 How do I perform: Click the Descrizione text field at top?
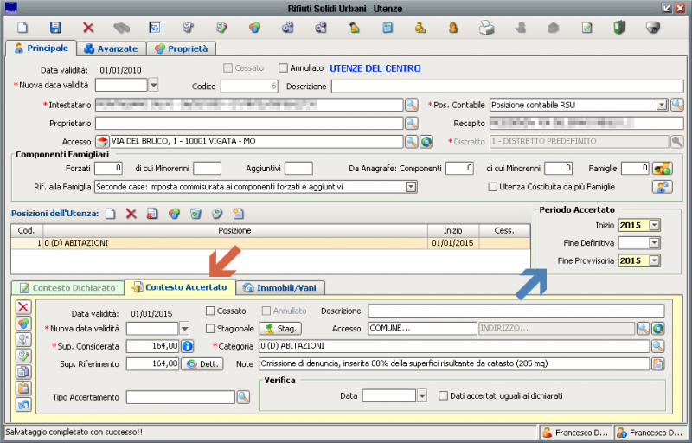pyautogui.click(x=506, y=86)
